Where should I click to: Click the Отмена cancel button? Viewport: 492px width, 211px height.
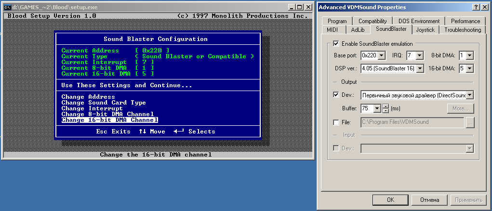429,200
